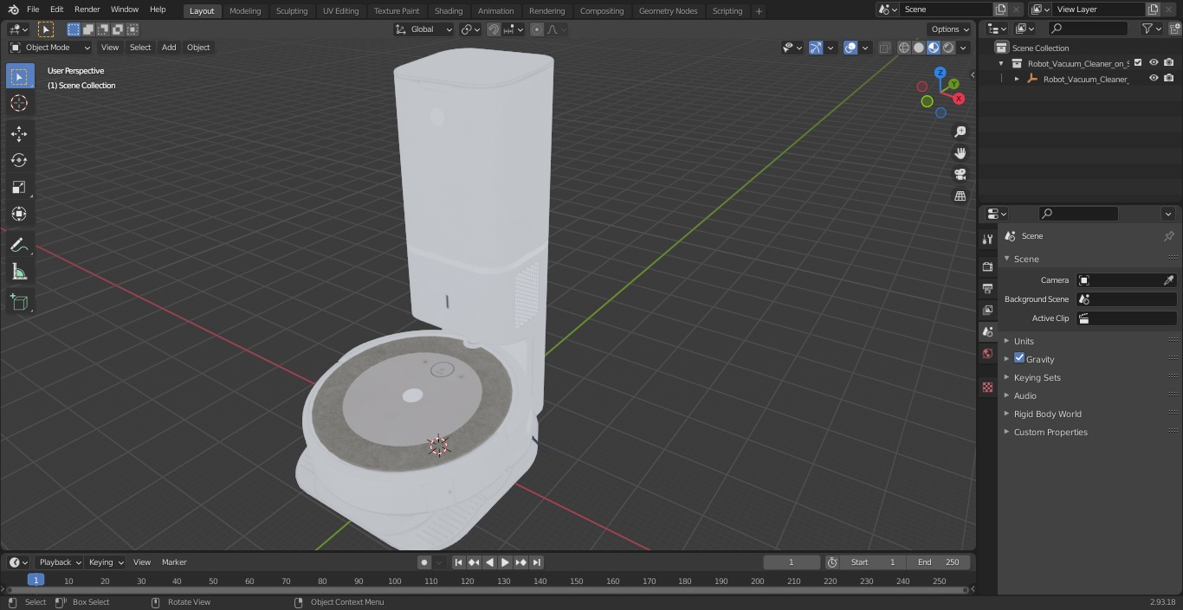This screenshot has width=1183, height=610.
Task: Open the Global transform orientation dropdown
Action: click(x=424, y=29)
